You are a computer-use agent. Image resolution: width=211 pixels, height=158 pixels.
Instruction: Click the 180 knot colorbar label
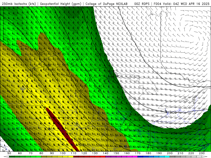148,153
